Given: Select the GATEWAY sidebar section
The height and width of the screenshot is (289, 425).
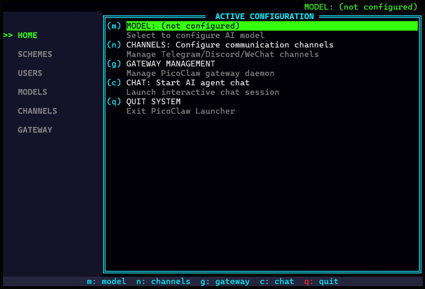Looking at the screenshot, I should 35,130.
